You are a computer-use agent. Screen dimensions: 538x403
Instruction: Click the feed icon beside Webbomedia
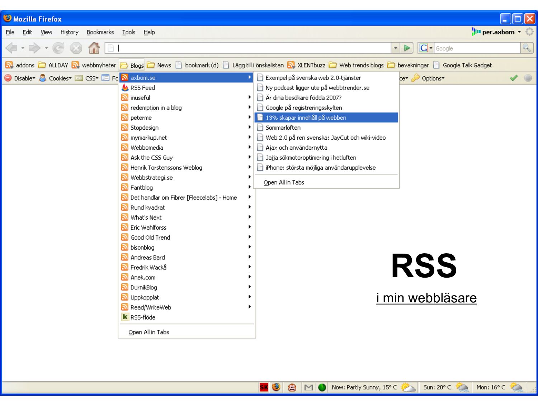click(125, 148)
